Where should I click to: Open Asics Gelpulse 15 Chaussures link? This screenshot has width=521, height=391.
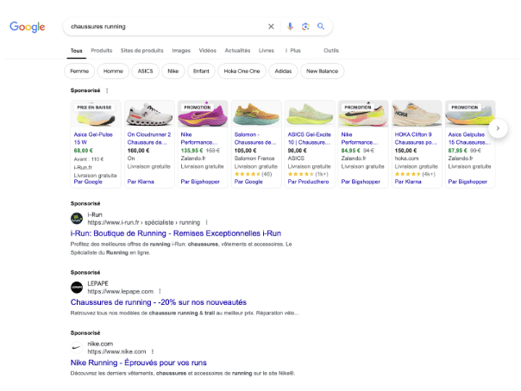tap(469, 139)
